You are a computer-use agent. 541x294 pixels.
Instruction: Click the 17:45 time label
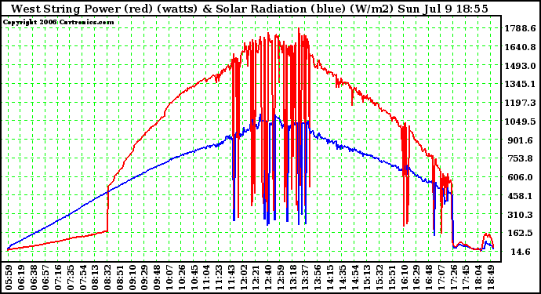(x=466, y=278)
